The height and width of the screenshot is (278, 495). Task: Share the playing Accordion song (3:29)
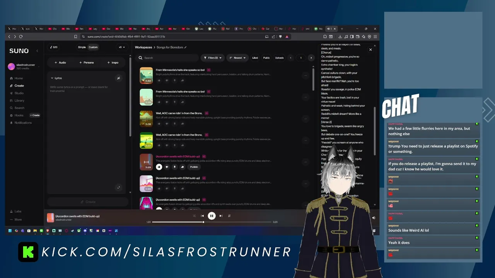click(182, 167)
